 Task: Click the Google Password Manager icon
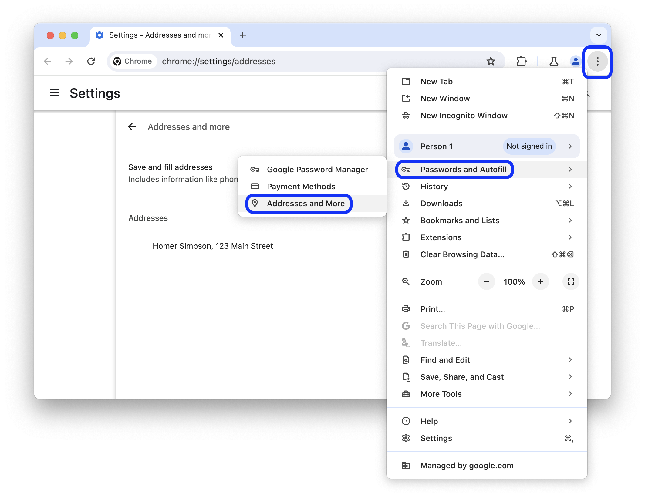pyautogui.click(x=254, y=168)
